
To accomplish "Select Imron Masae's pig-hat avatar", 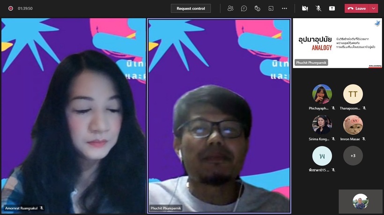I will pyautogui.click(x=353, y=125).
